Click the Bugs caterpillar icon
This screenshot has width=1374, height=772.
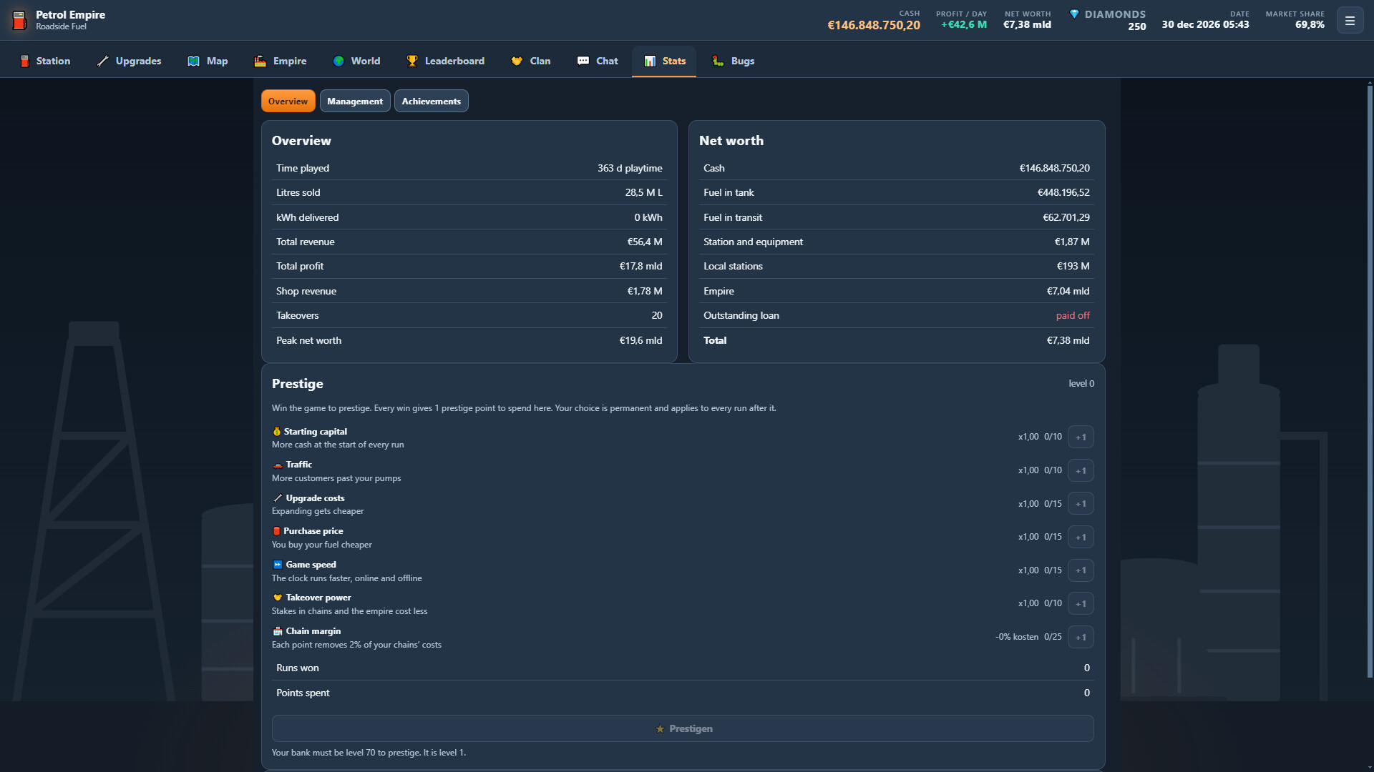pyautogui.click(x=718, y=61)
